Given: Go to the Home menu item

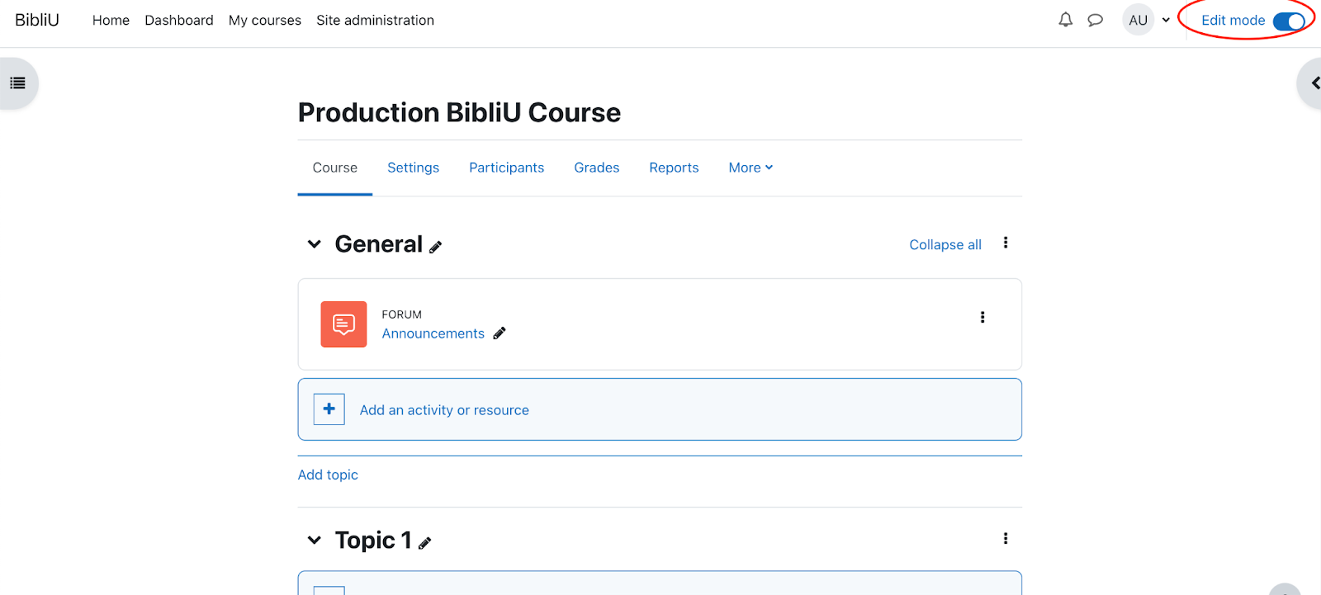Looking at the screenshot, I should click(111, 20).
